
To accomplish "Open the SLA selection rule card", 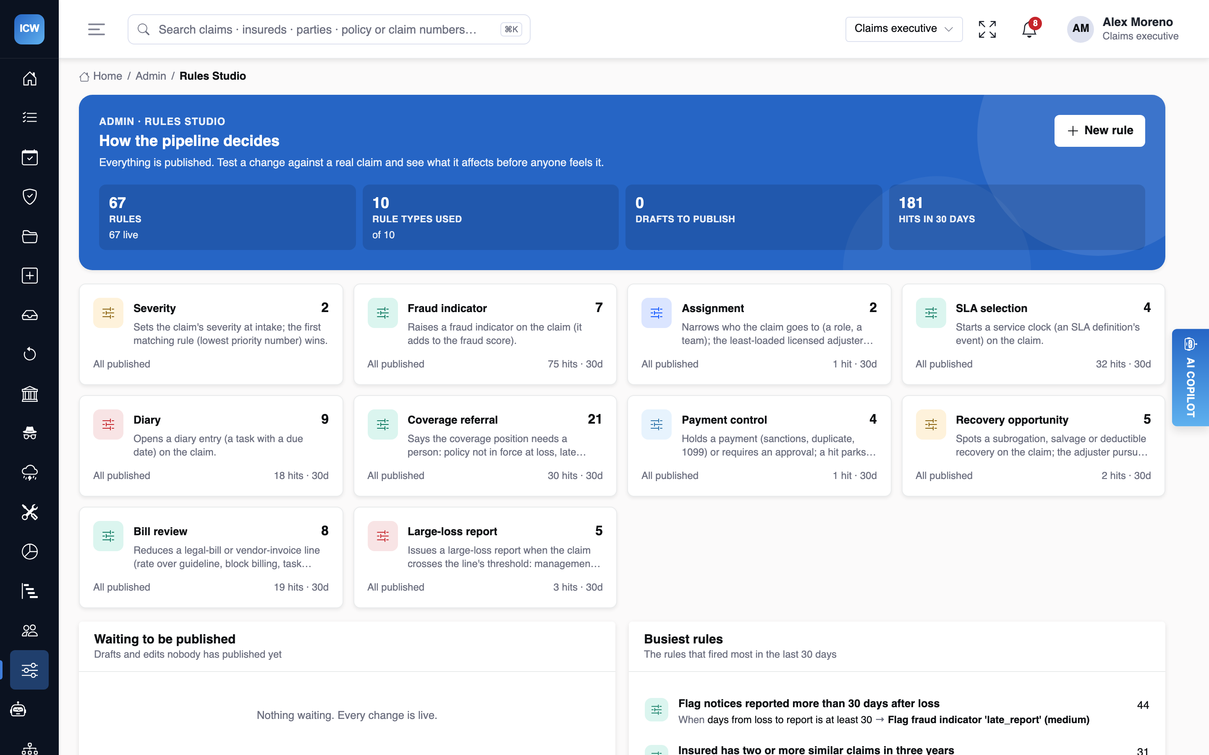I will 1033,334.
